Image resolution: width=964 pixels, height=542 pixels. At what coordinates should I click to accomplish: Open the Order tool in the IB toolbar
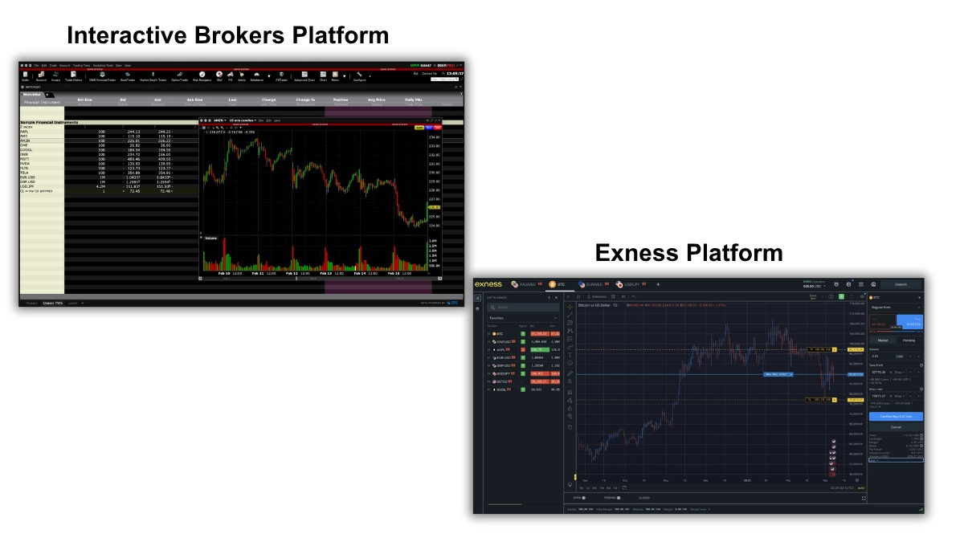coord(25,76)
